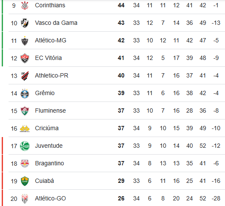Click Grêmio's bold points total 39
Viewport: 225px width, 206px height.
click(121, 93)
